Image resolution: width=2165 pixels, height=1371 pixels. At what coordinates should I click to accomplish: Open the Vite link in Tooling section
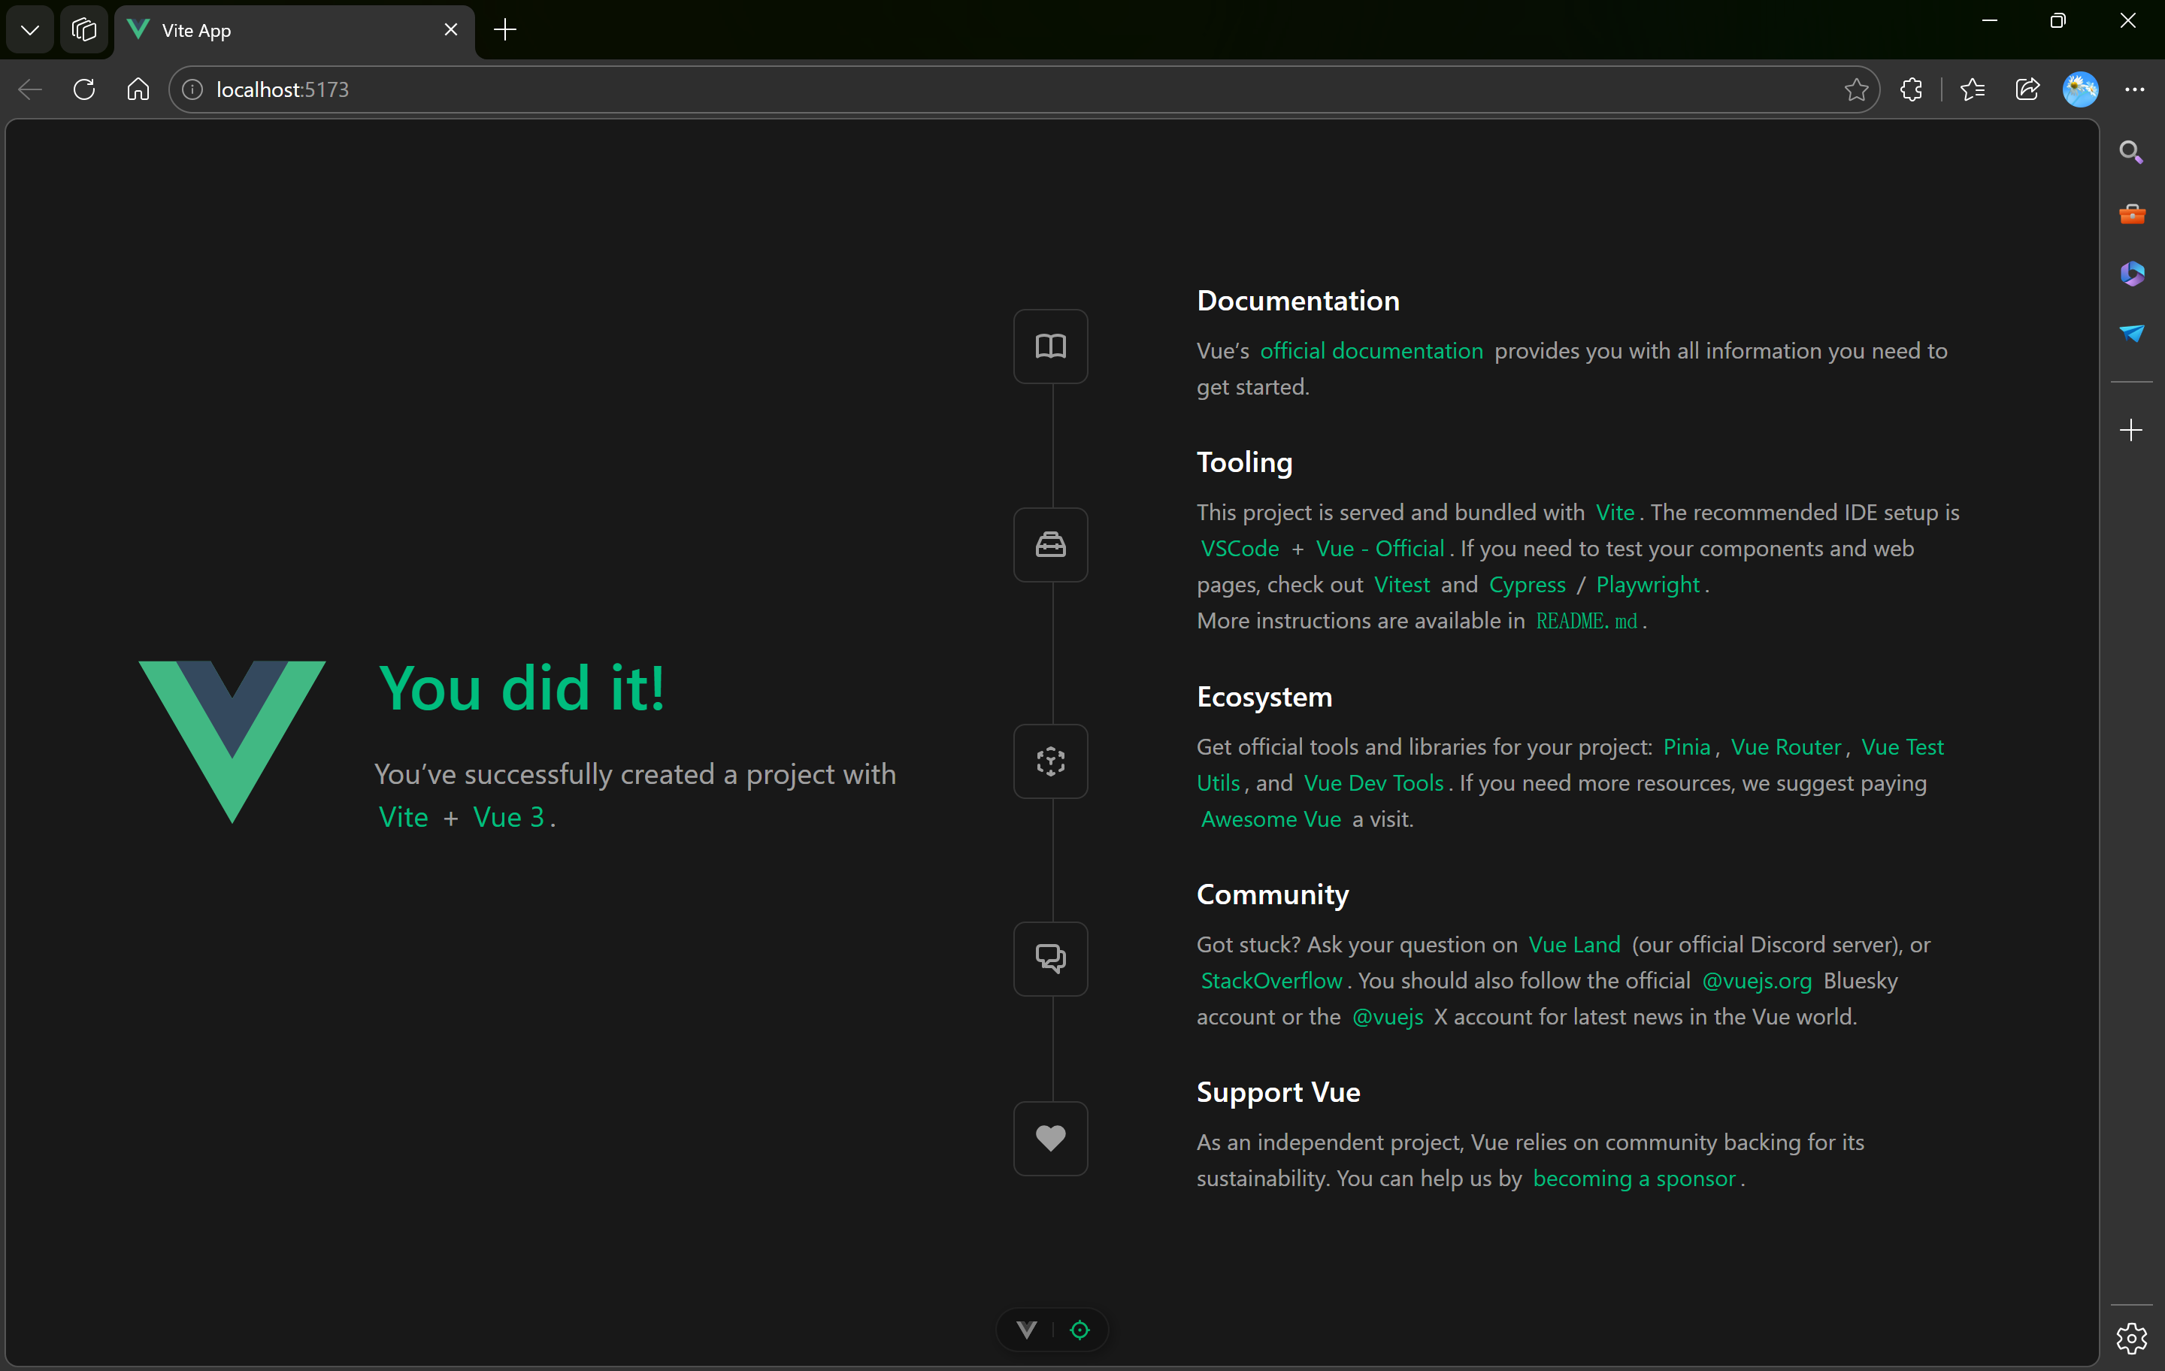pos(1615,513)
